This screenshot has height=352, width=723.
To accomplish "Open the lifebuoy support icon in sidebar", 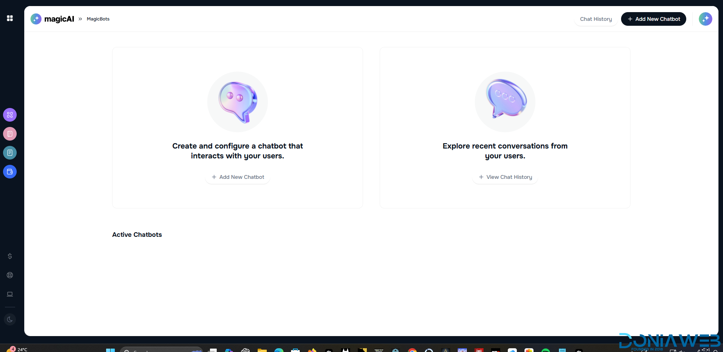I will [10, 275].
